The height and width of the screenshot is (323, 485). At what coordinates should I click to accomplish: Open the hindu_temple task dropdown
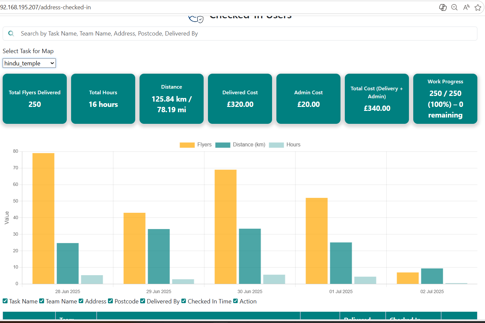pyautogui.click(x=29, y=63)
